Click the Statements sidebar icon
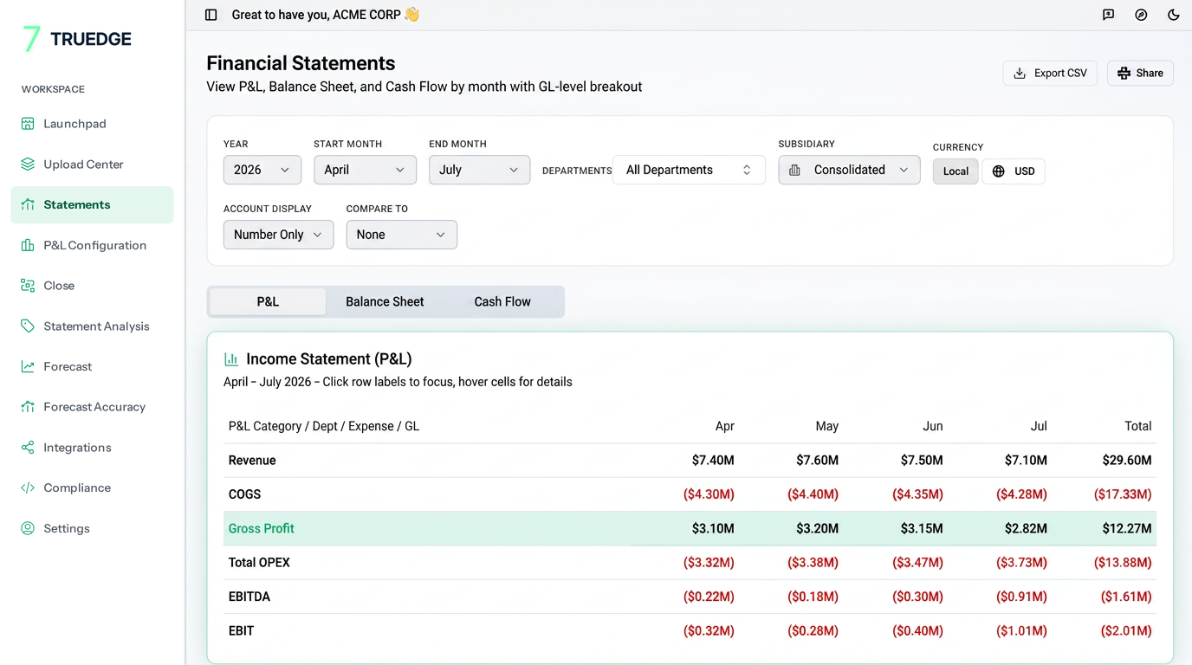The image size is (1192, 665). pyautogui.click(x=28, y=204)
